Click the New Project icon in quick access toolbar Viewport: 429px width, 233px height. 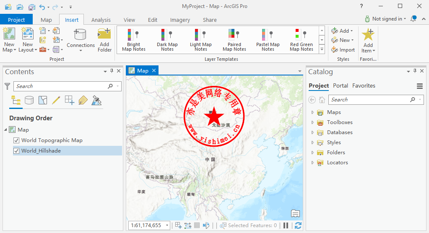pos(8,7)
